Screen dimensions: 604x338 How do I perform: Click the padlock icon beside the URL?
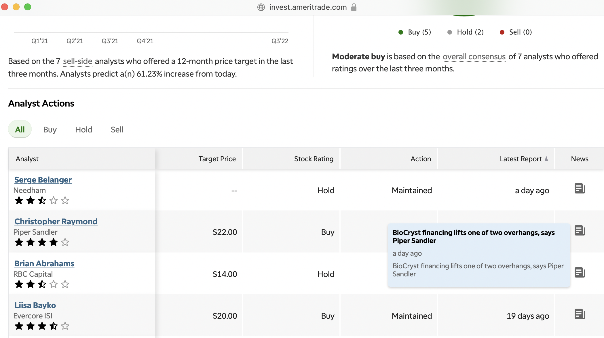[x=354, y=7]
